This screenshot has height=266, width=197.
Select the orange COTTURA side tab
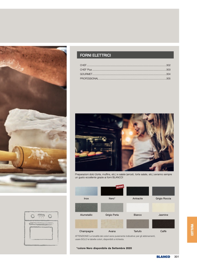[192, 230]
